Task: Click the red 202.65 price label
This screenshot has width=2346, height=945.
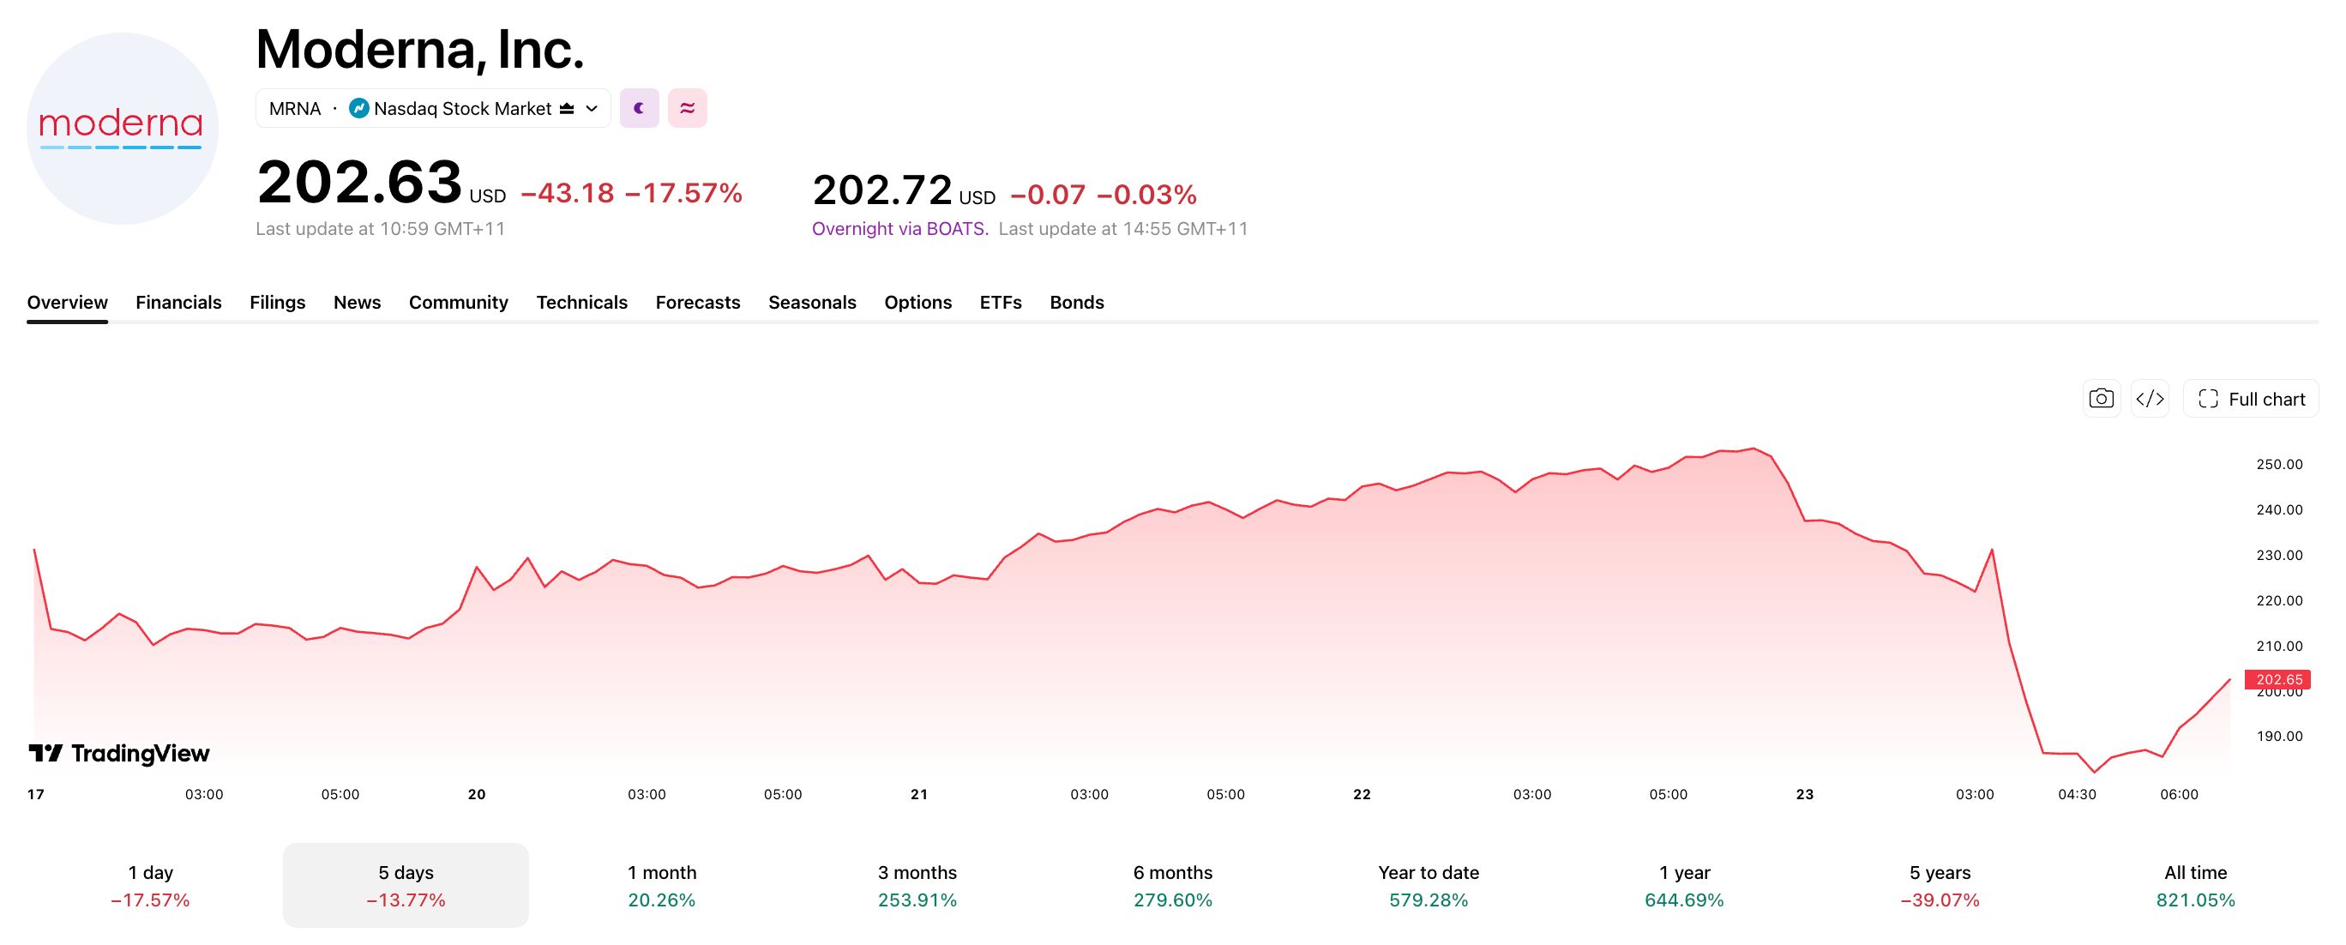Action: [x=2278, y=679]
